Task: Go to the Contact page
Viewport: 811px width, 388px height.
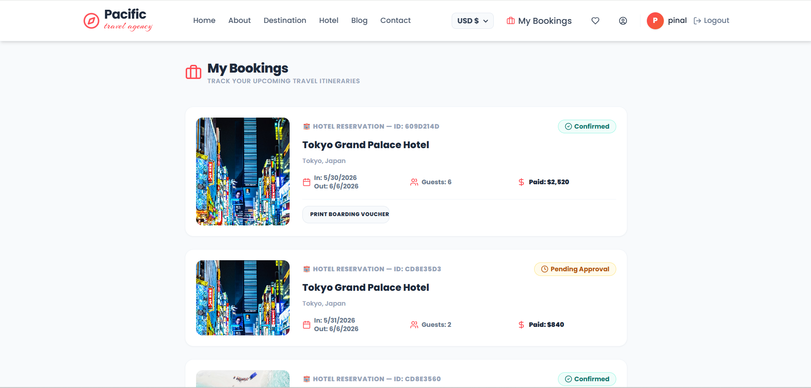Action: click(x=396, y=20)
